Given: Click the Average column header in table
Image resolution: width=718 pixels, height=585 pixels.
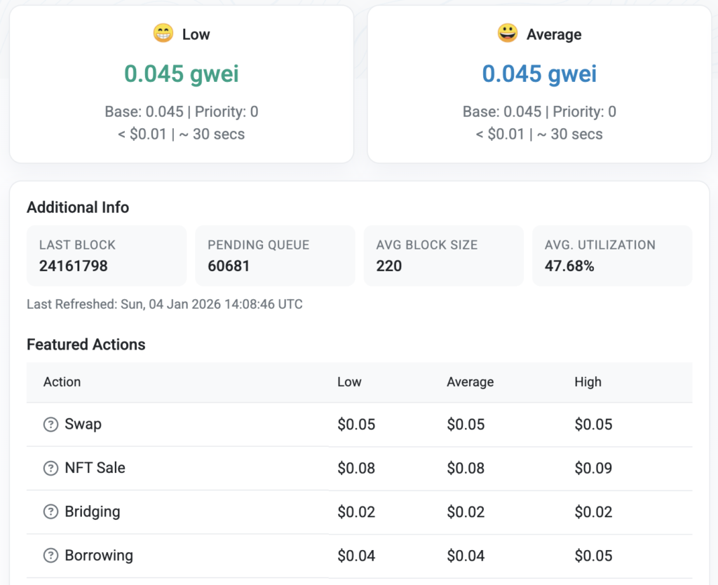Looking at the screenshot, I should point(470,382).
